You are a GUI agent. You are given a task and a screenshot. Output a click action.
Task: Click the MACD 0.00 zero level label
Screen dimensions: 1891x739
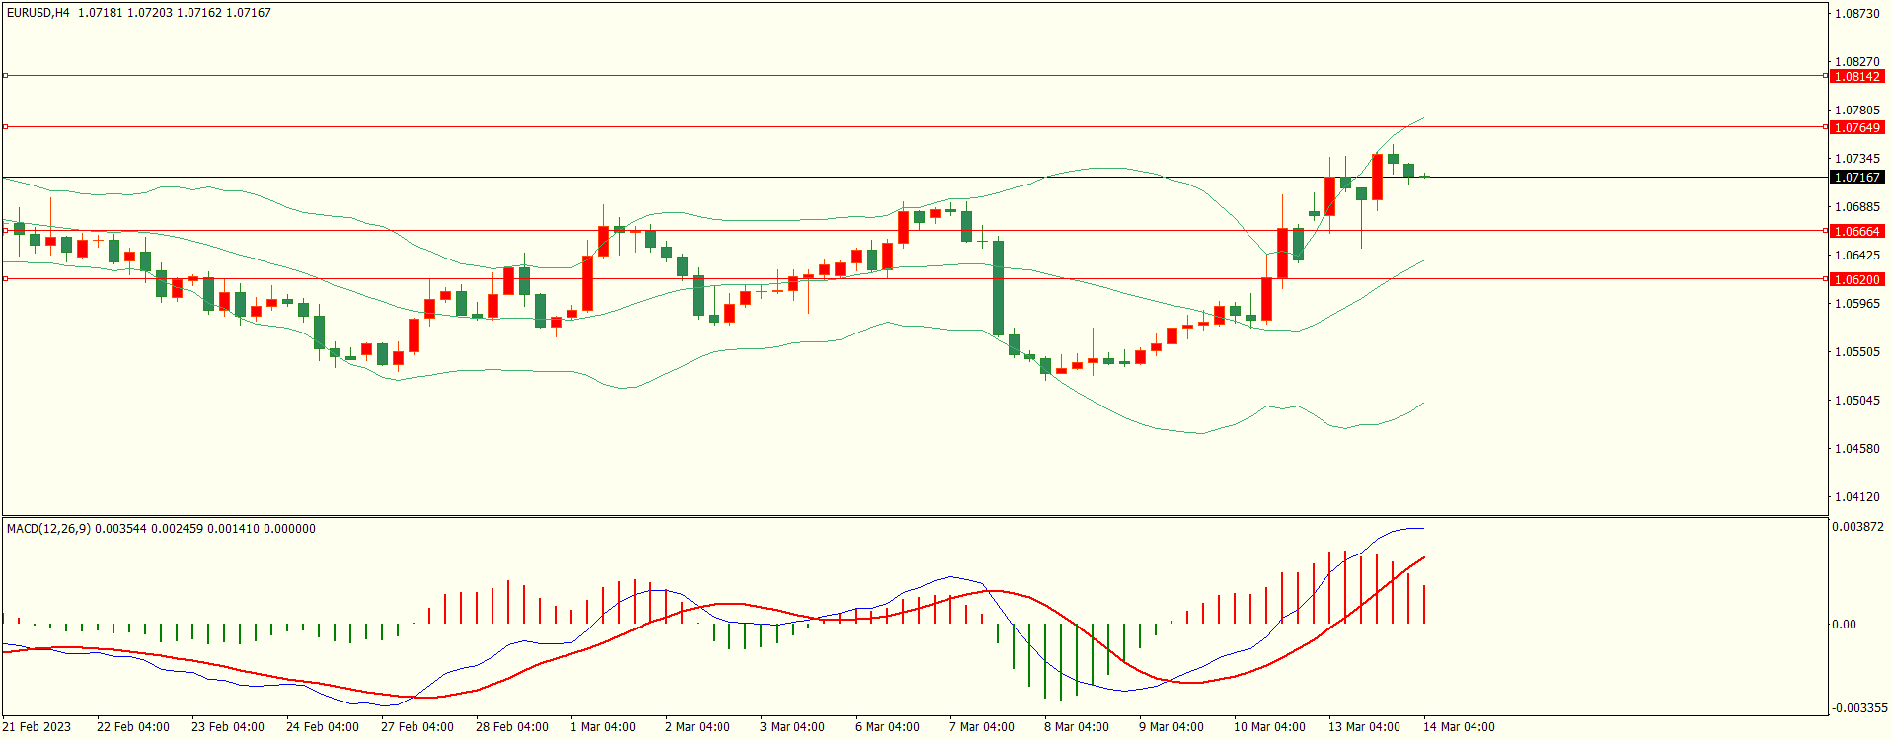click(x=1844, y=624)
